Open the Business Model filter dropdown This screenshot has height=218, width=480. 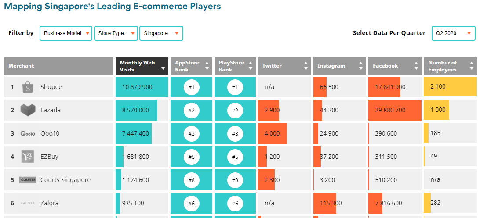pyautogui.click(x=66, y=33)
